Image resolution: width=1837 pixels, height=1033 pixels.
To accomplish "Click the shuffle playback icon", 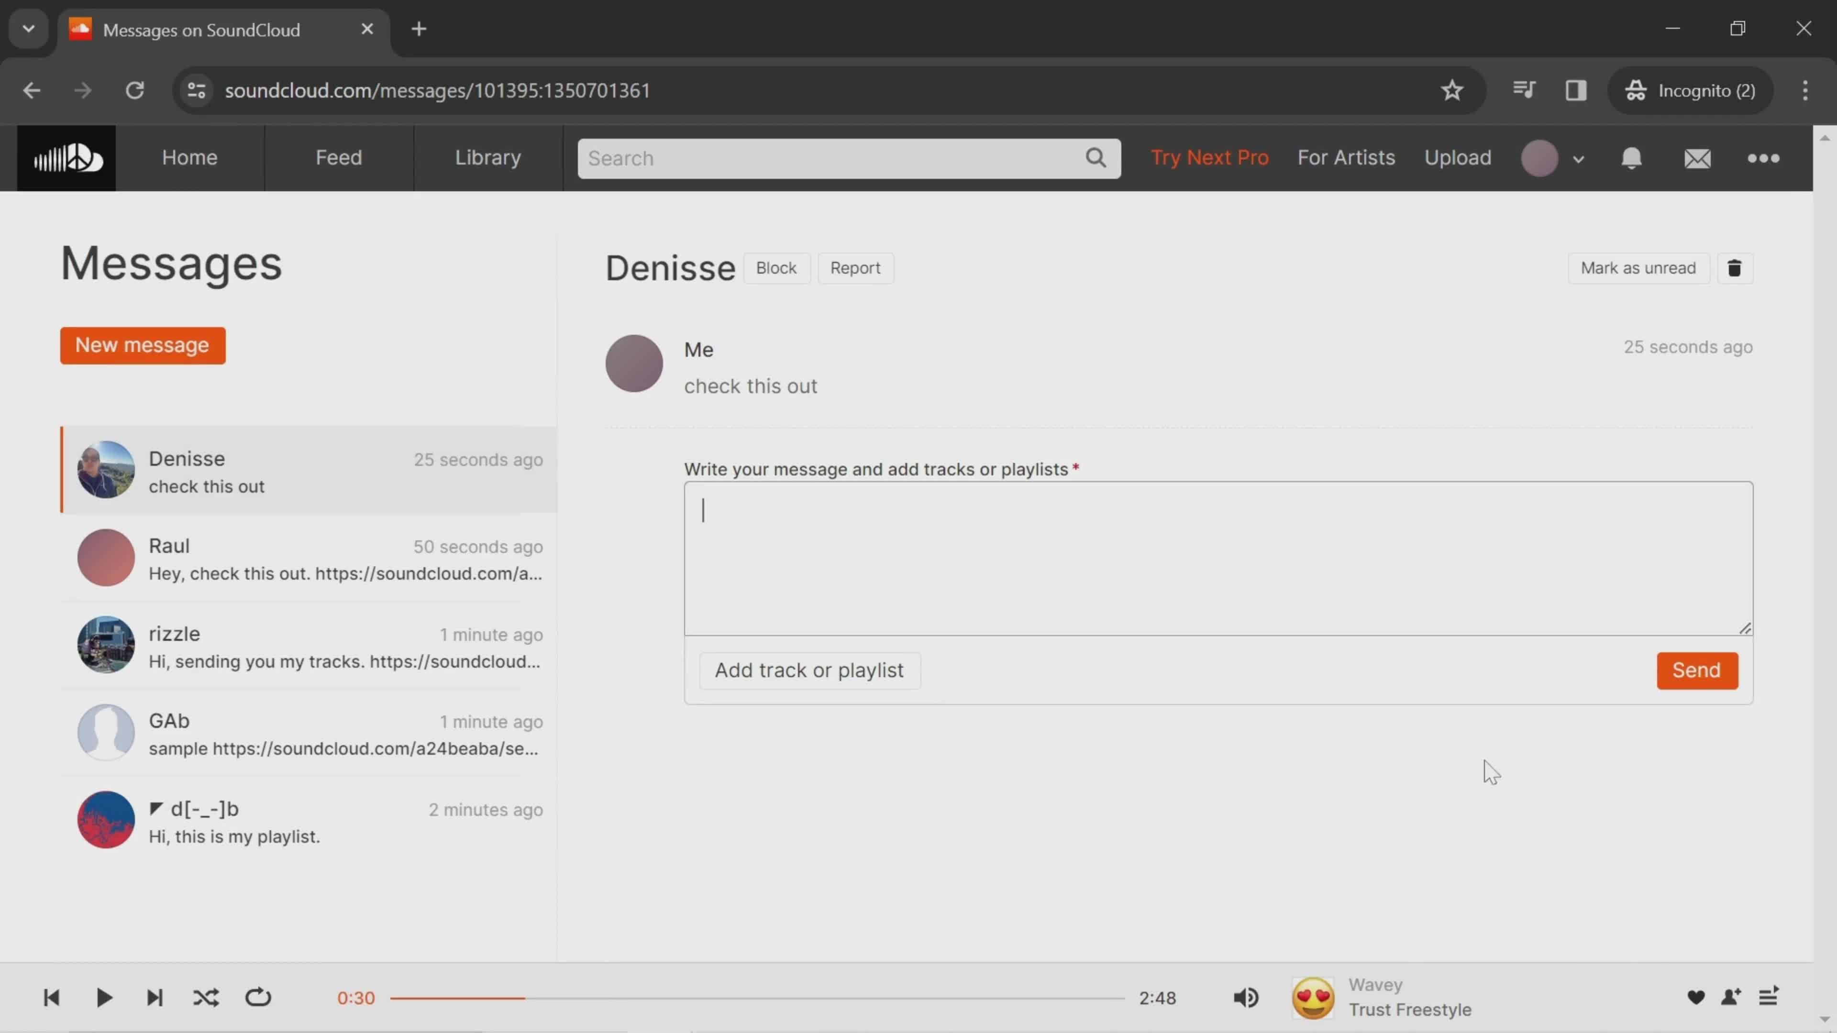I will click(206, 997).
